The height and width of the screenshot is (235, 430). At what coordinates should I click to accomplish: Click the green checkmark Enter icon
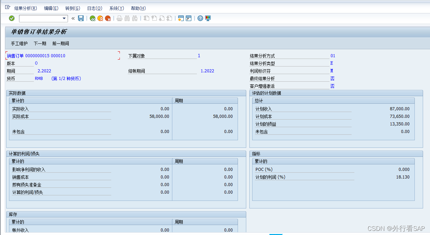[x=12, y=18]
